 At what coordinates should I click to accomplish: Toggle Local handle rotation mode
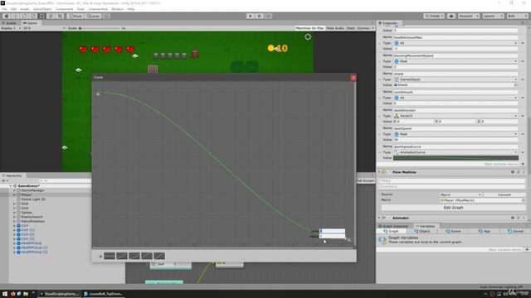92,16
